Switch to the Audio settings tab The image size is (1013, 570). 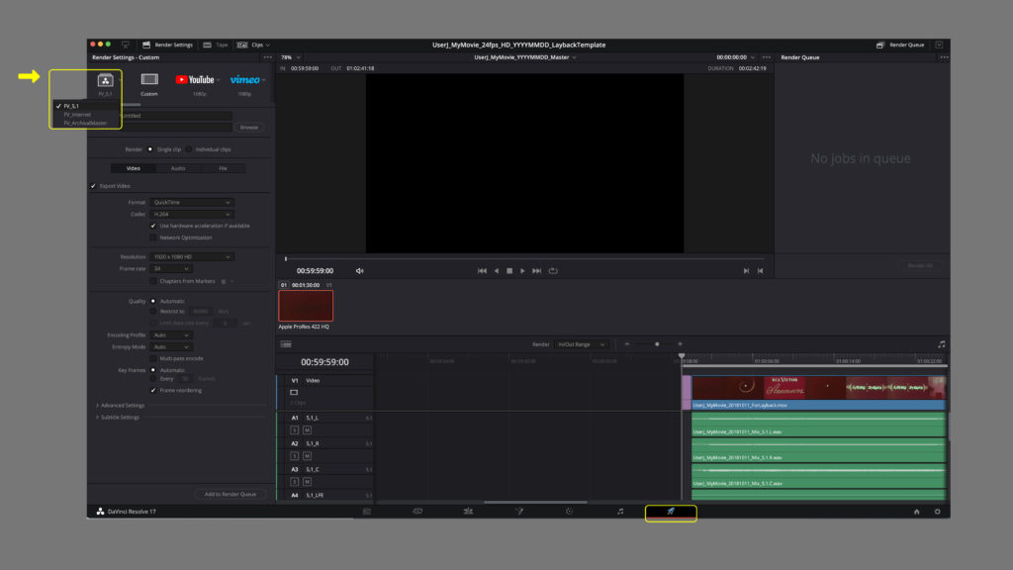click(x=178, y=168)
